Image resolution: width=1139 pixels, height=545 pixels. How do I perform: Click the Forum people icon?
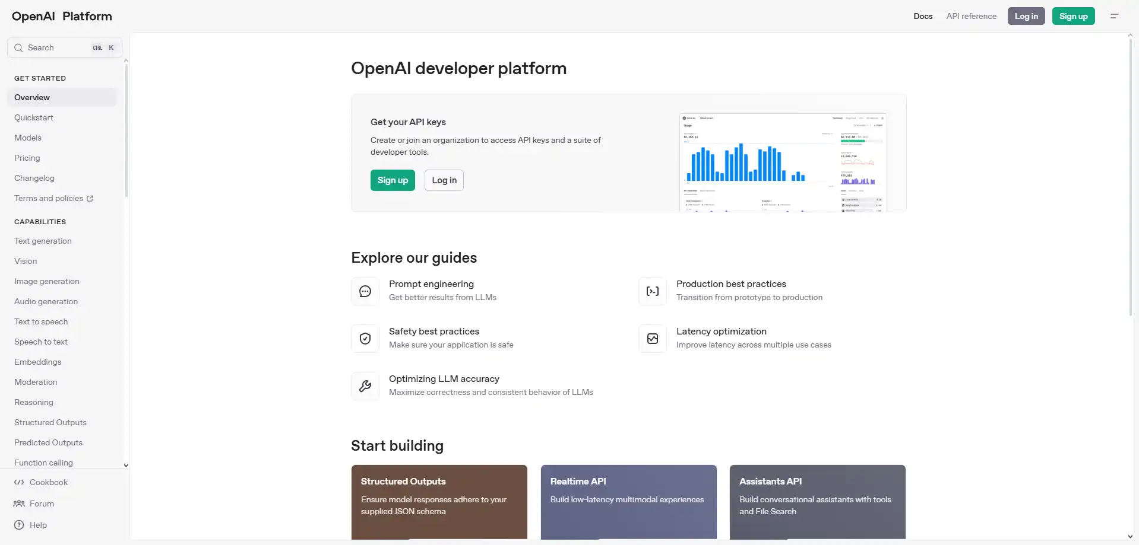[x=19, y=504]
